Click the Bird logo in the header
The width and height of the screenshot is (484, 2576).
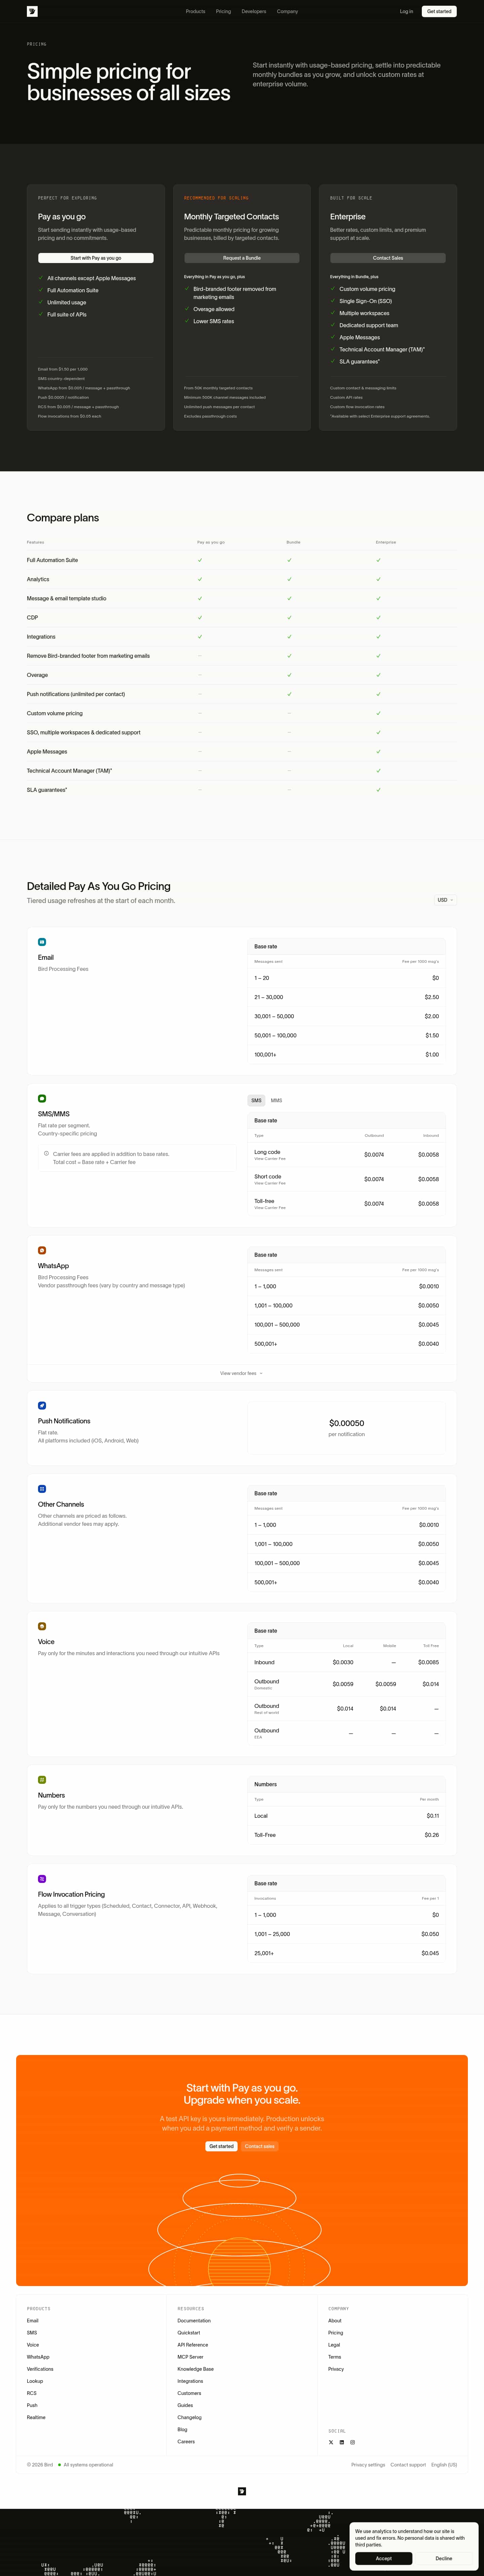pyautogui.click(x=32, y=11)
